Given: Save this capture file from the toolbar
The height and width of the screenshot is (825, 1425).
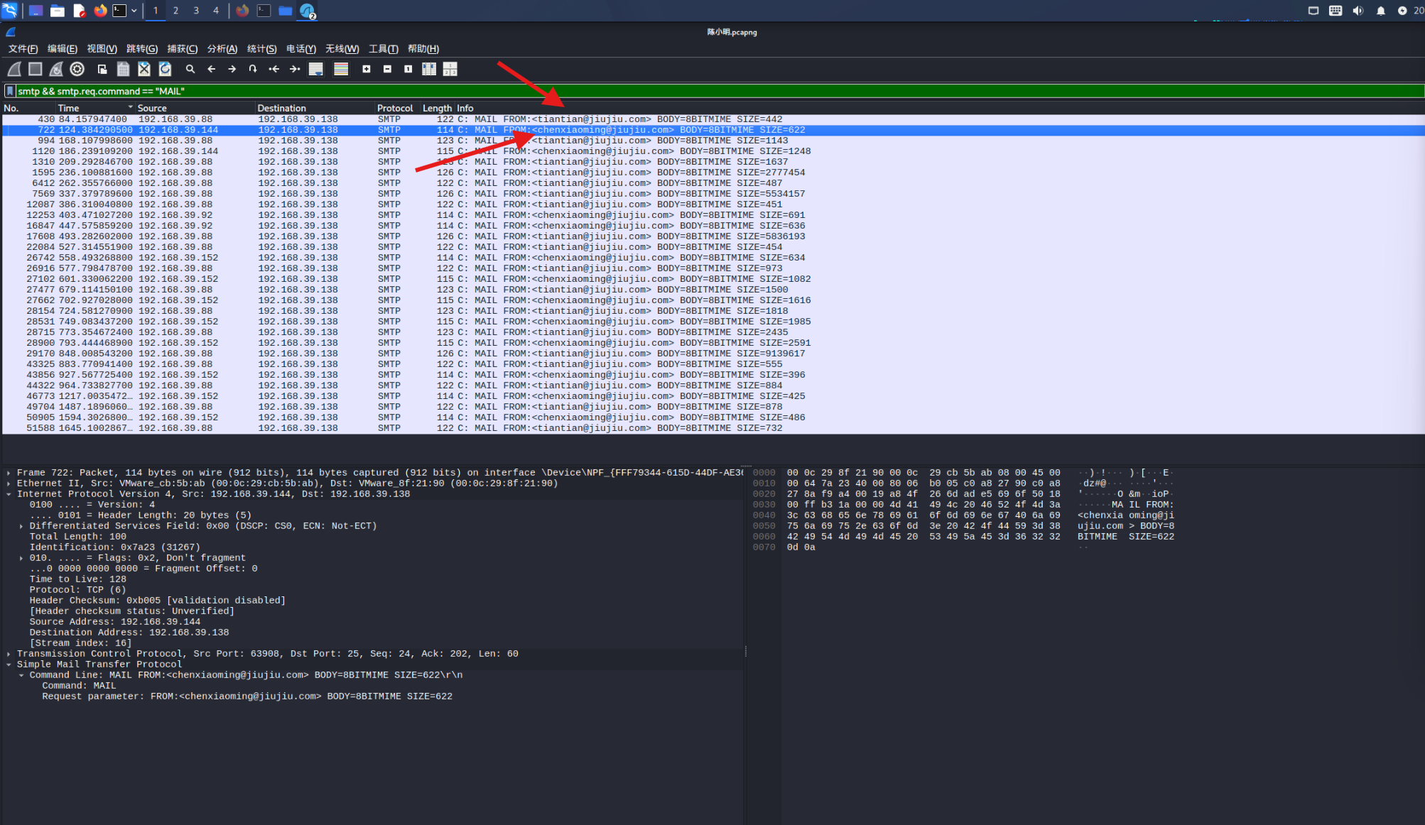Looking at the screenshot, I should [123, 69].
